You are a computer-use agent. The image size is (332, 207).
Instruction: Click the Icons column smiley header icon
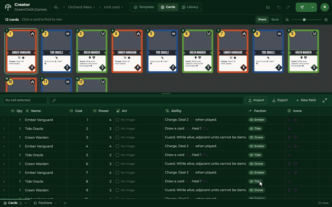pos(289,111)
